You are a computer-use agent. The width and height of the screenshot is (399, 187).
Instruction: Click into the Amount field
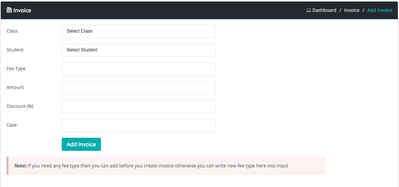click(x=138, y=88)
